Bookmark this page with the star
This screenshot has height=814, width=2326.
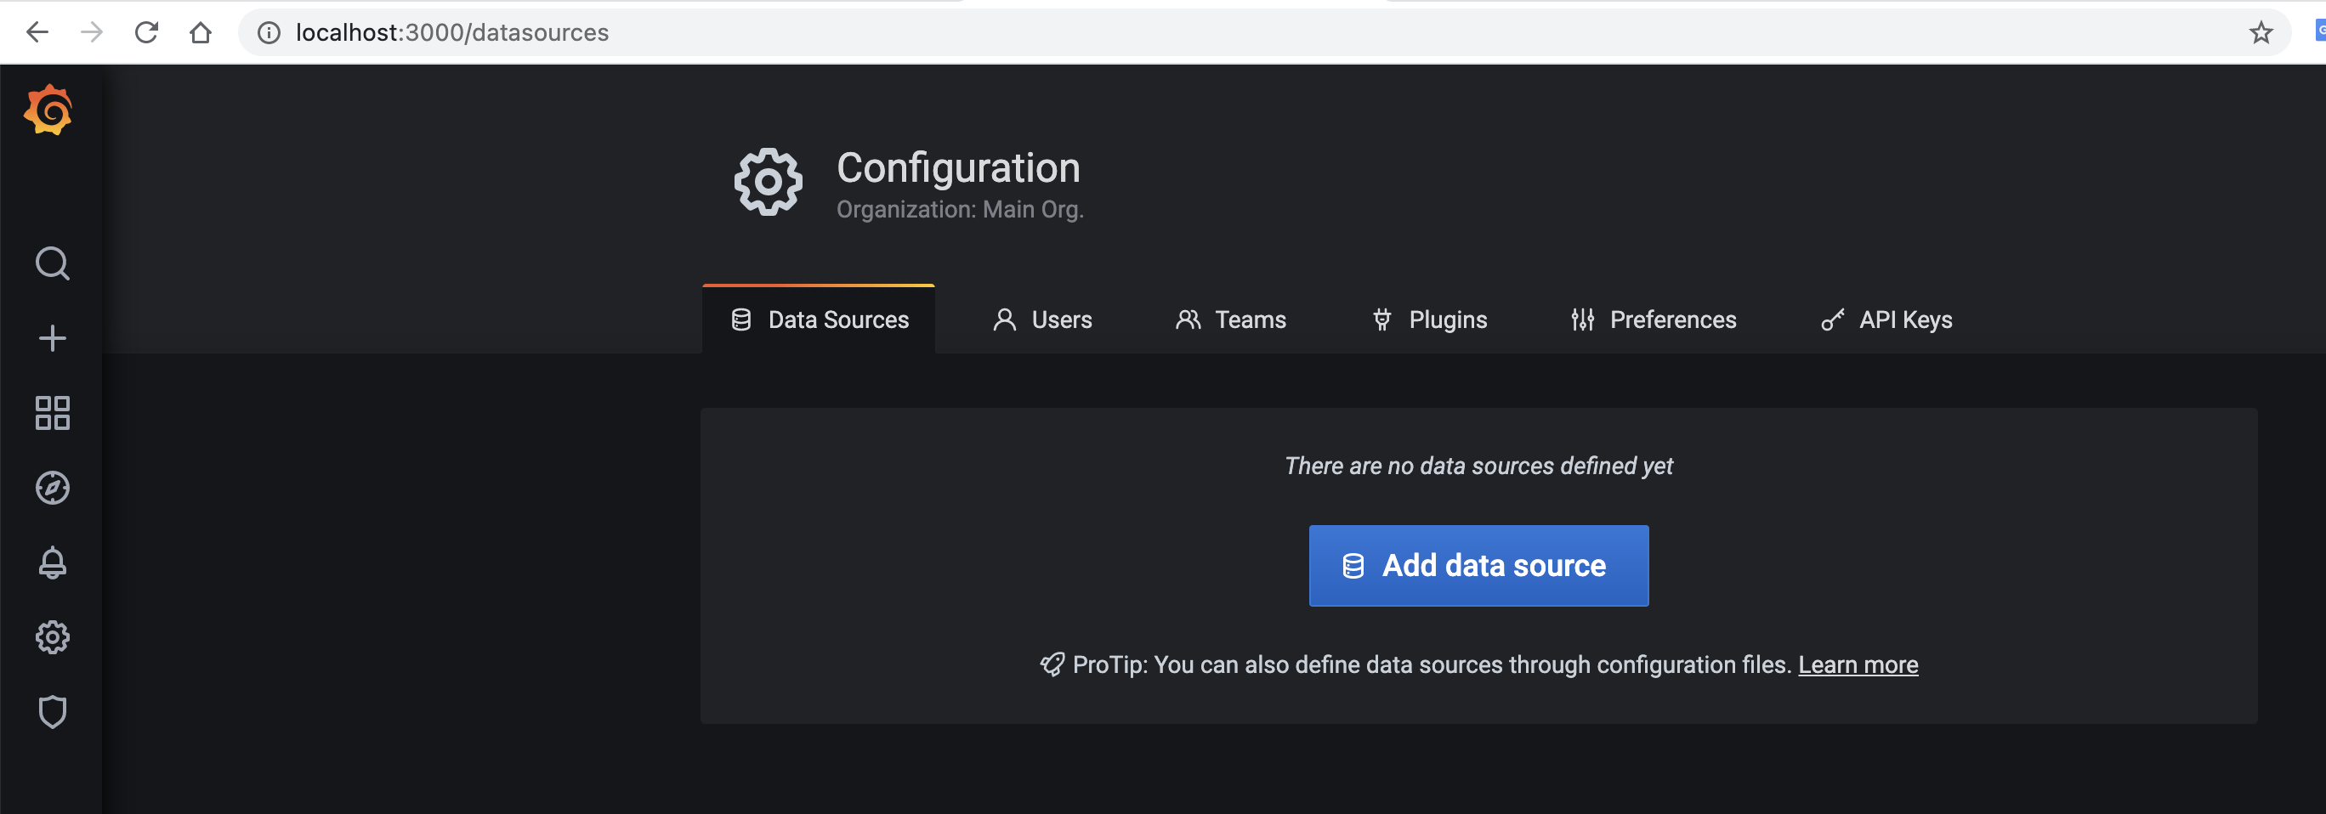(x=2260, y=33)
